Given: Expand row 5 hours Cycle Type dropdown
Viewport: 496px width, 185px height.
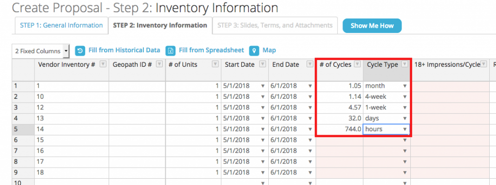Looking at the screenshot, I should (405, 129).
